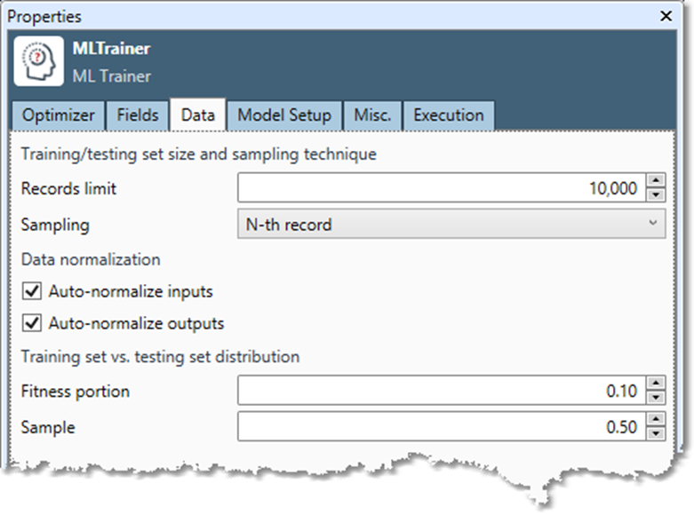
Task: Select the Data tab
Action: [x=197, y=115]
